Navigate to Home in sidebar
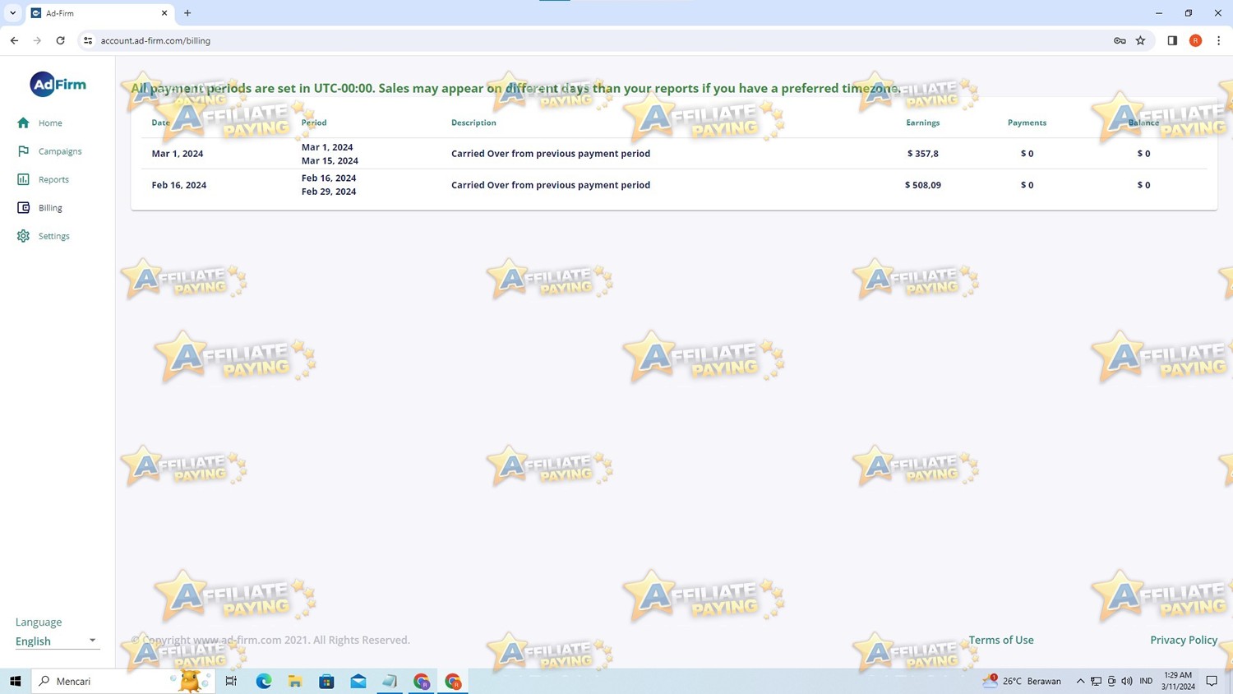Screen dimensions: 1233x694 tap(50, 123)
